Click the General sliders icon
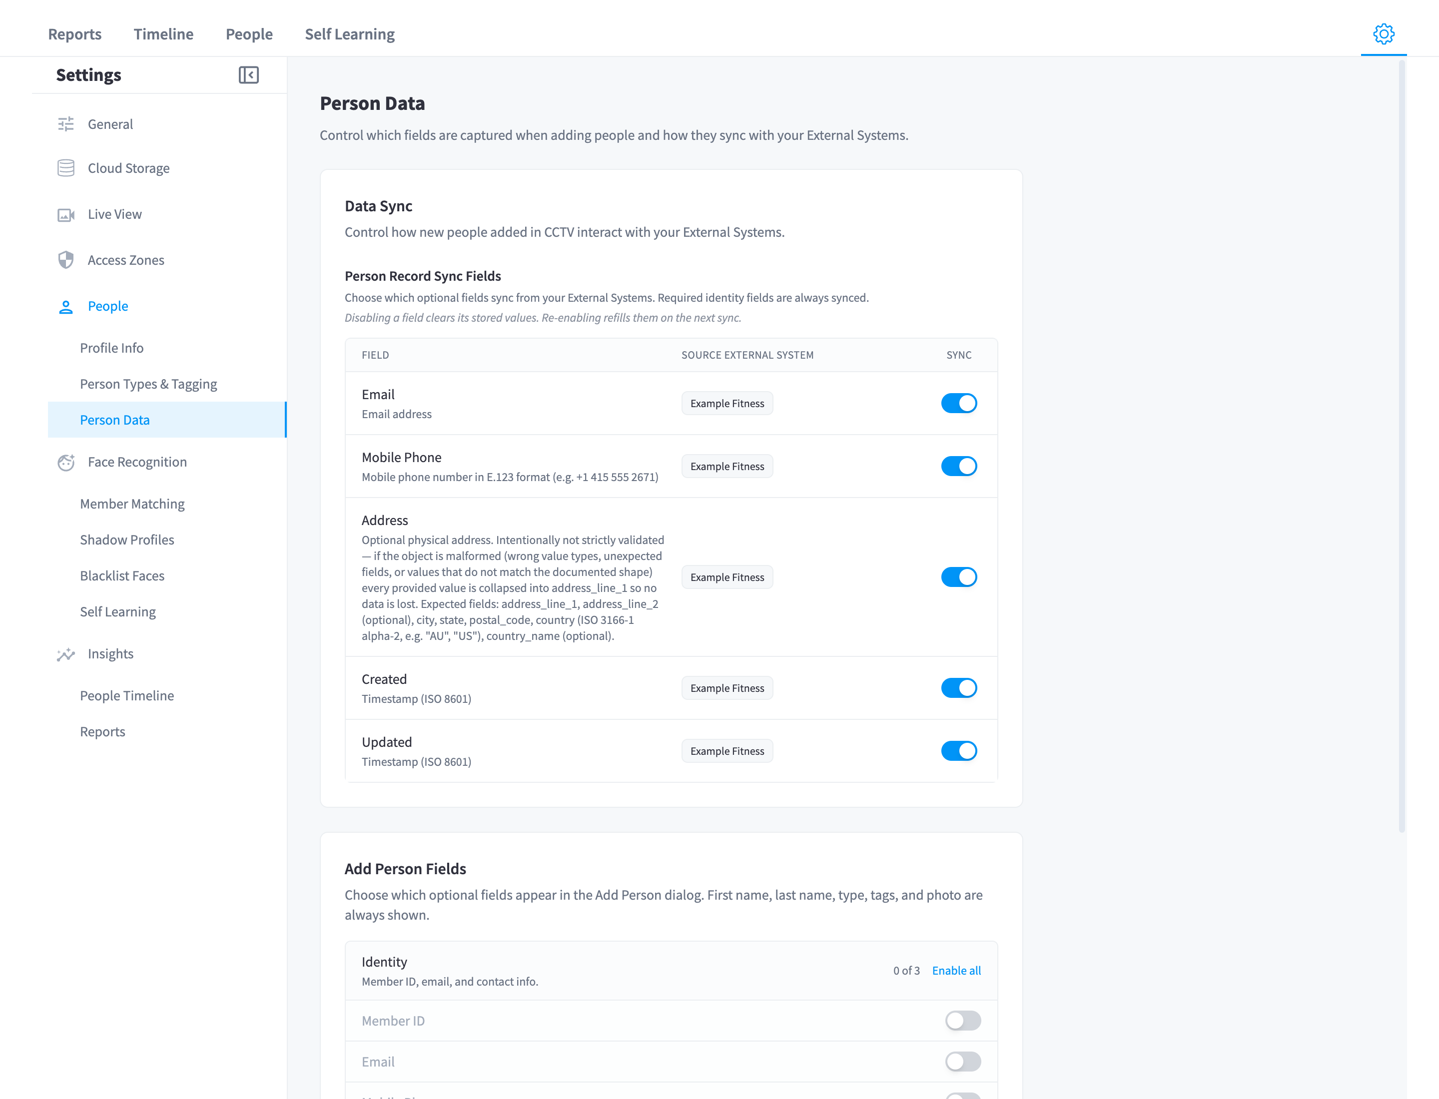Image resolution: width=1439 pixels, height=1099 pixels. point(66,124)
